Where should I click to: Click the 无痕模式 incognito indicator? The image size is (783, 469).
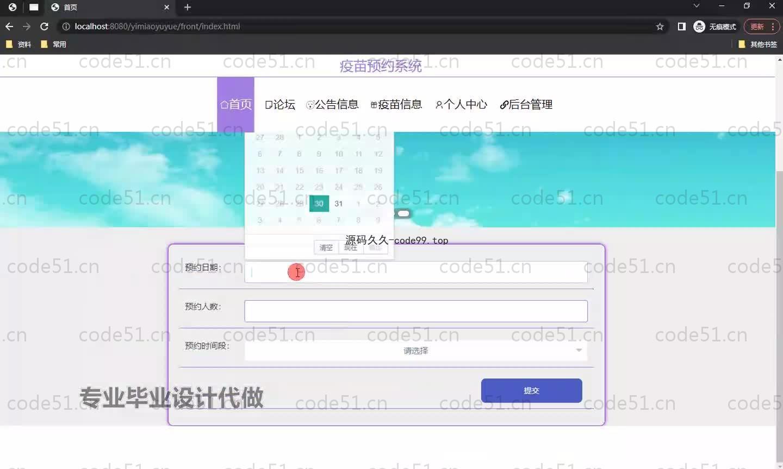coord(715,26)
